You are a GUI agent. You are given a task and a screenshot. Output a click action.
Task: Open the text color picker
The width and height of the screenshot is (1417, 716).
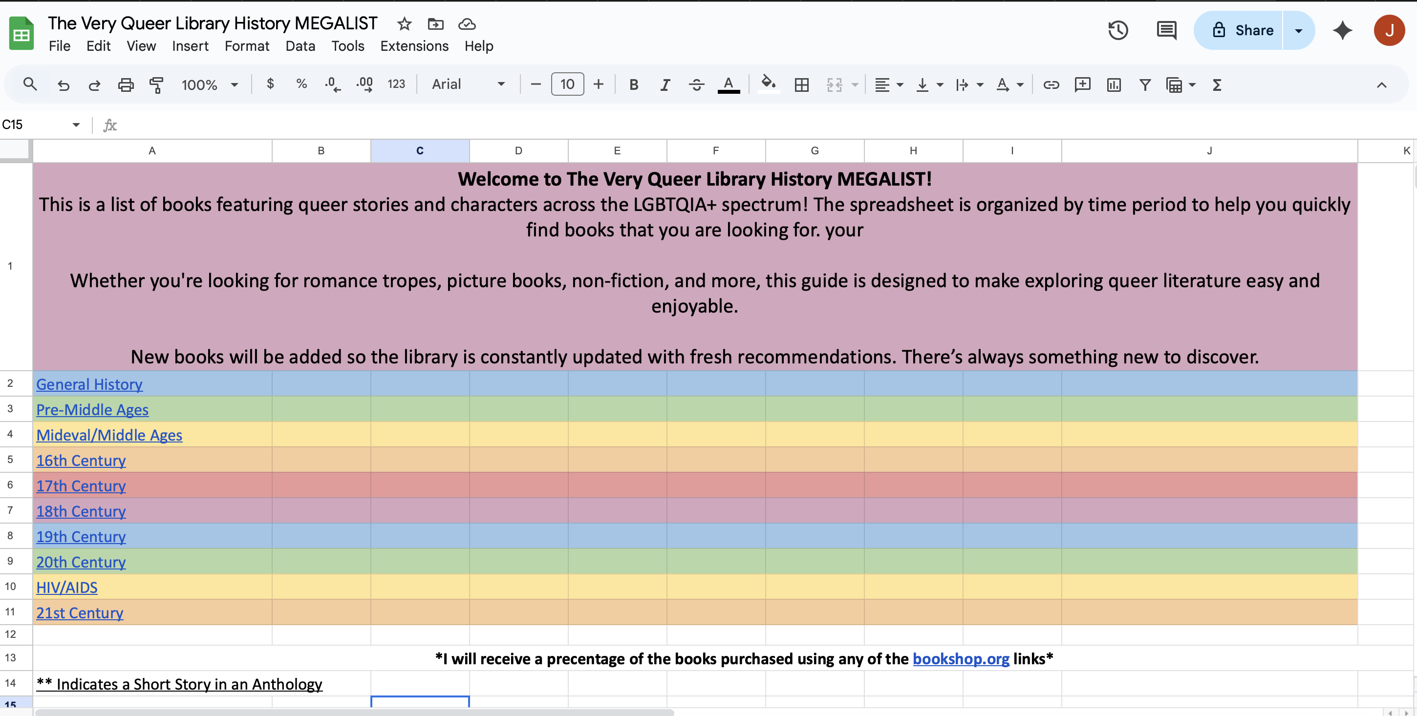(x=729, y=84)
